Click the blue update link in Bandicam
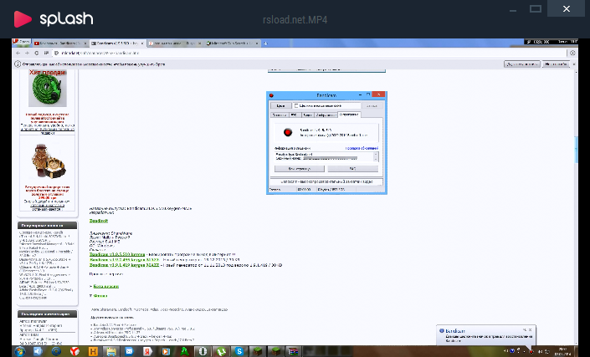This screenshot has height=357, width=590. (x=362, y=148)
